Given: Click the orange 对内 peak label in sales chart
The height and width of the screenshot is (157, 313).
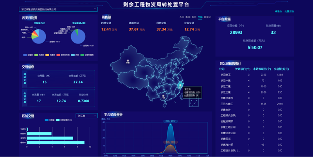Looking at the screenshot, I should (171, 142).
